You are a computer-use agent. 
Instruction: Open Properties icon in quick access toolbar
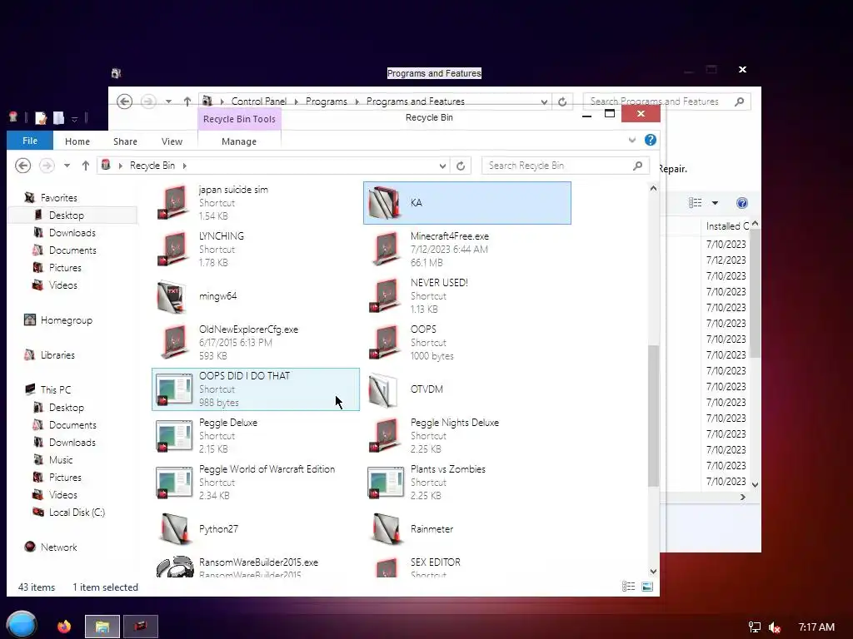pyautogui.click(x=40, y=118)
